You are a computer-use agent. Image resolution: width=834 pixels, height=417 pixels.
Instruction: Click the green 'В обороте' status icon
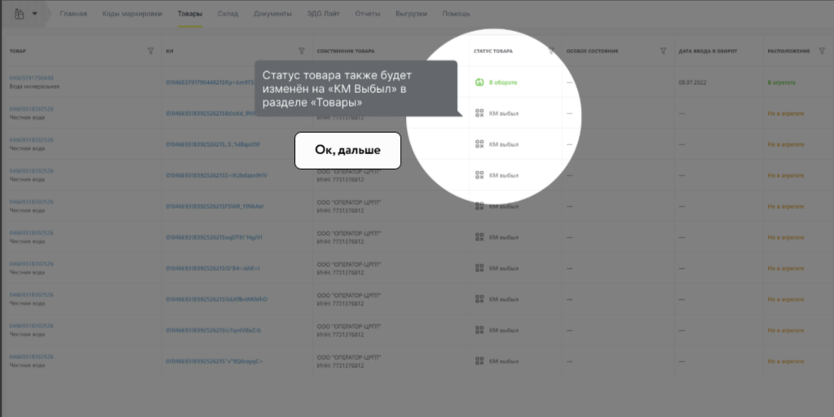pyautogui.click(x=479, y=82)
